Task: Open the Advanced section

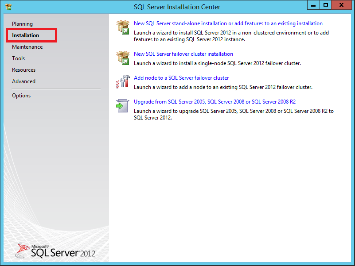Action: coord(24,81)
